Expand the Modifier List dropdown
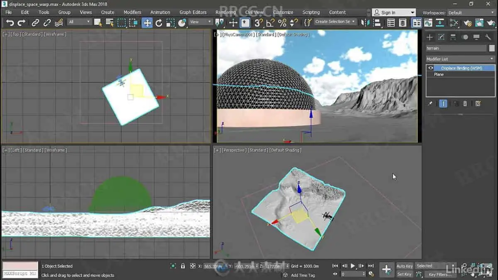Viewport: 498px width, 280px height. [461, 59]
